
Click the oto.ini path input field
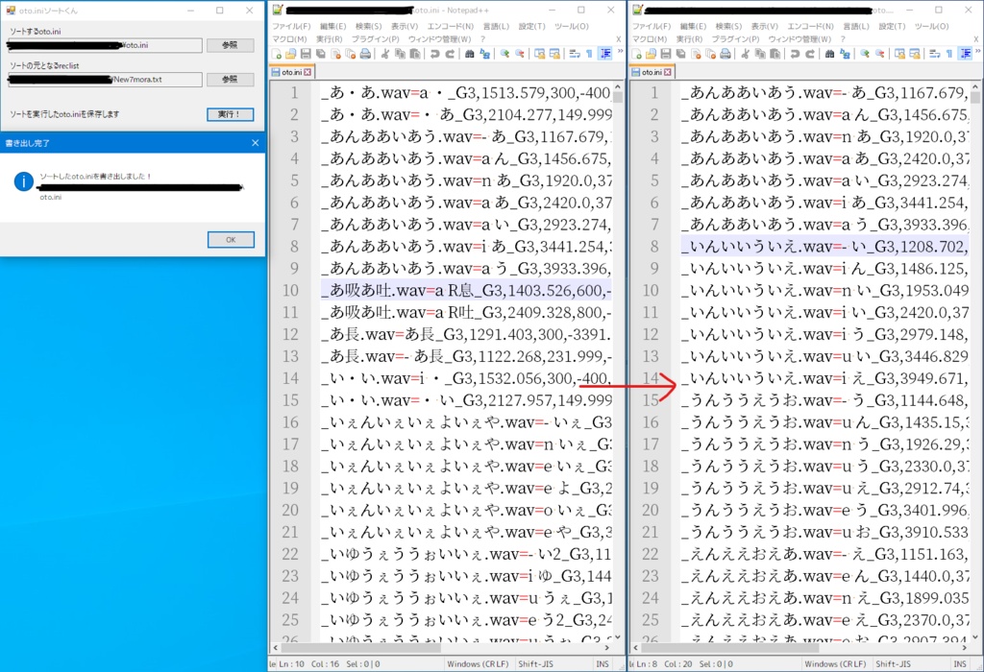coord(105,45)
